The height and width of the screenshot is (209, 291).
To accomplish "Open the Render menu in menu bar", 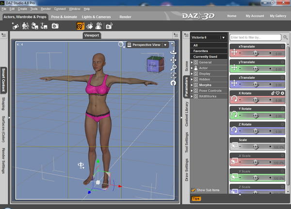I will [x=46, y=9].
